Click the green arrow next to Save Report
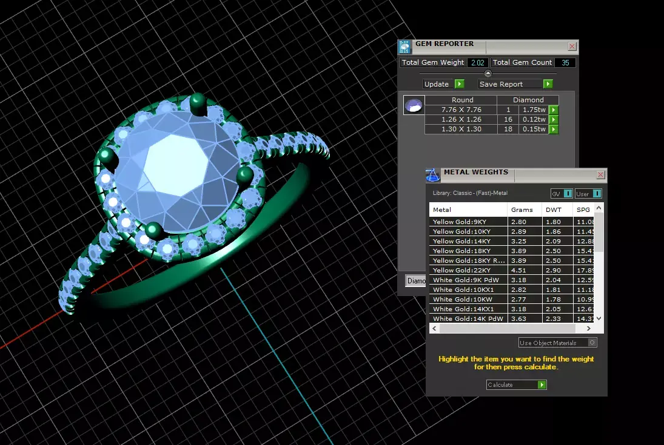664x445 pixels. 548,84
